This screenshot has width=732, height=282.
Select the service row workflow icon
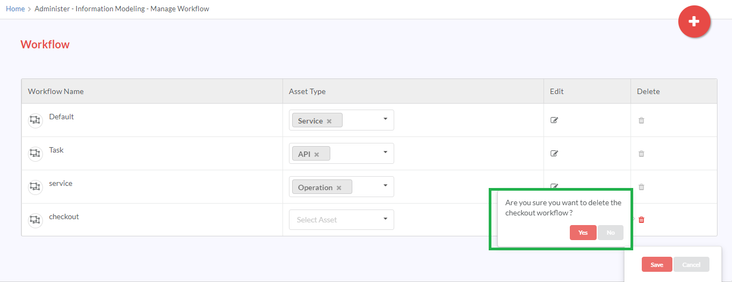[x=35, y=187]
